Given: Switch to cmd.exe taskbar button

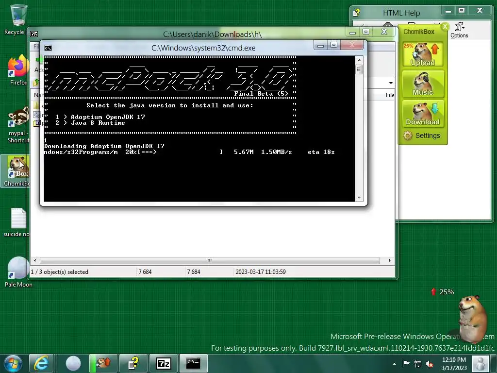Looking at the screenshot, I should [193, 363].
